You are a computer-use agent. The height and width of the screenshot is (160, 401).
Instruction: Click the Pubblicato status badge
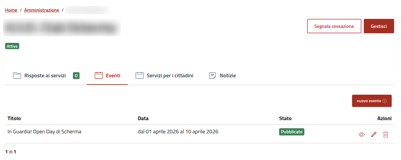click(292, 132)
